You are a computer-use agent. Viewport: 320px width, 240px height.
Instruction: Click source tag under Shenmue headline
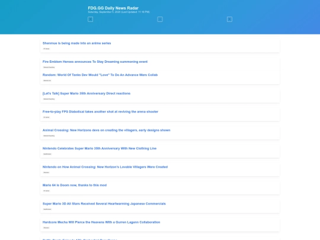tap(46, 49)
